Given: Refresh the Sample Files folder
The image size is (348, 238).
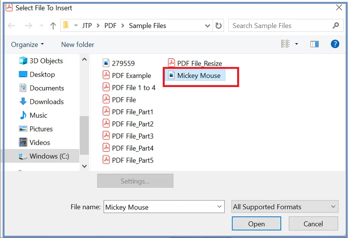Looking at the screenshot, I should (x=218, y=26).
